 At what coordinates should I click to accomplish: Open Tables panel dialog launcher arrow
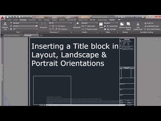pos(117,32)
